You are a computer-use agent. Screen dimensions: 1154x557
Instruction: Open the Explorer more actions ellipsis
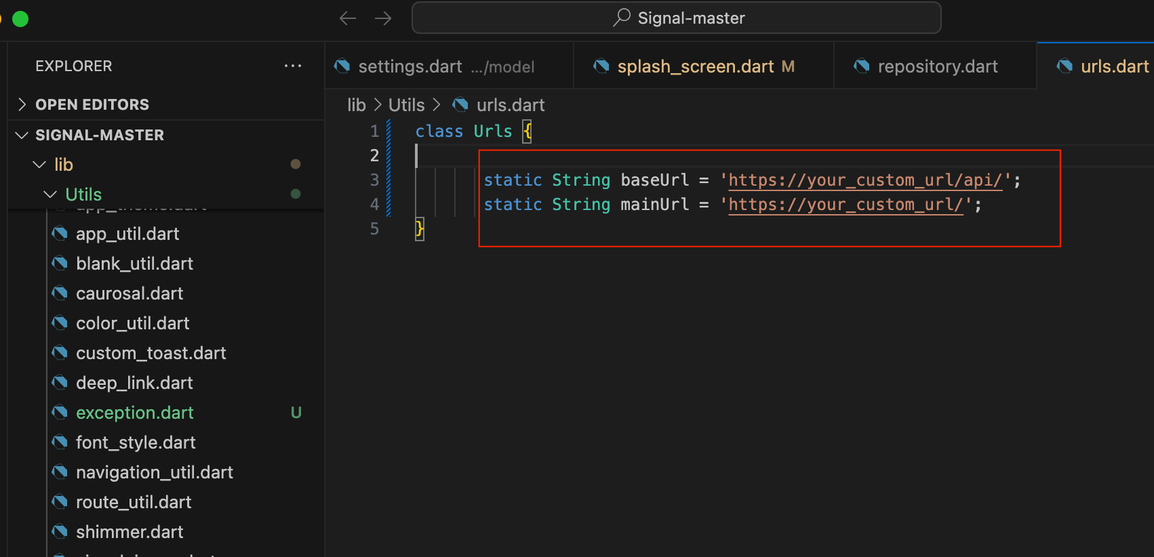tap(293, 66)
